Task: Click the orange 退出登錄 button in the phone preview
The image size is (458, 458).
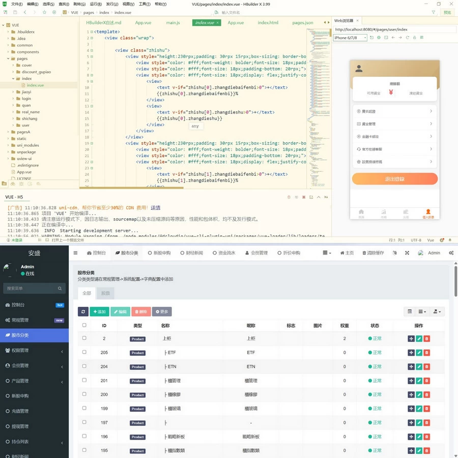Action: [394, 179]
